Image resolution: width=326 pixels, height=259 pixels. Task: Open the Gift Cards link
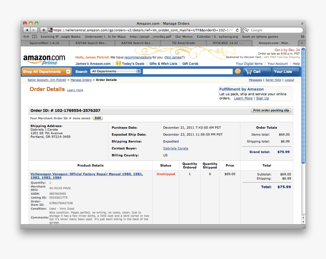[x=190, y=64]
